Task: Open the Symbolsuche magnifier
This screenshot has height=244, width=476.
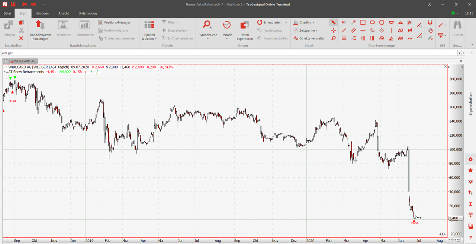Action: tap(208, 26)
